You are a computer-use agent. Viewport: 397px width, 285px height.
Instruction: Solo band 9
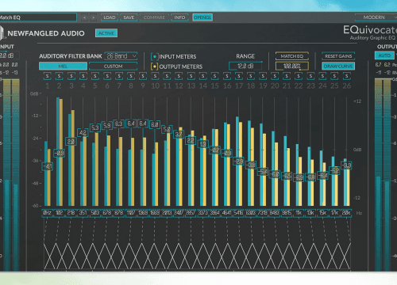(x=143, y=76)
